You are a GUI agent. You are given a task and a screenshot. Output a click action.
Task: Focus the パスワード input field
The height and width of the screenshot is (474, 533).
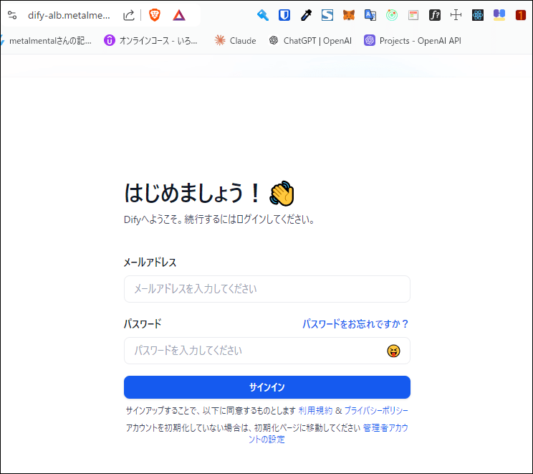coord(254,351)
